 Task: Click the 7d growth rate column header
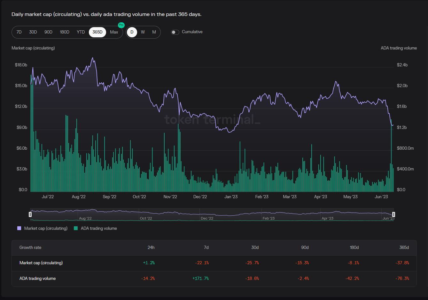(x=206, y=248)
